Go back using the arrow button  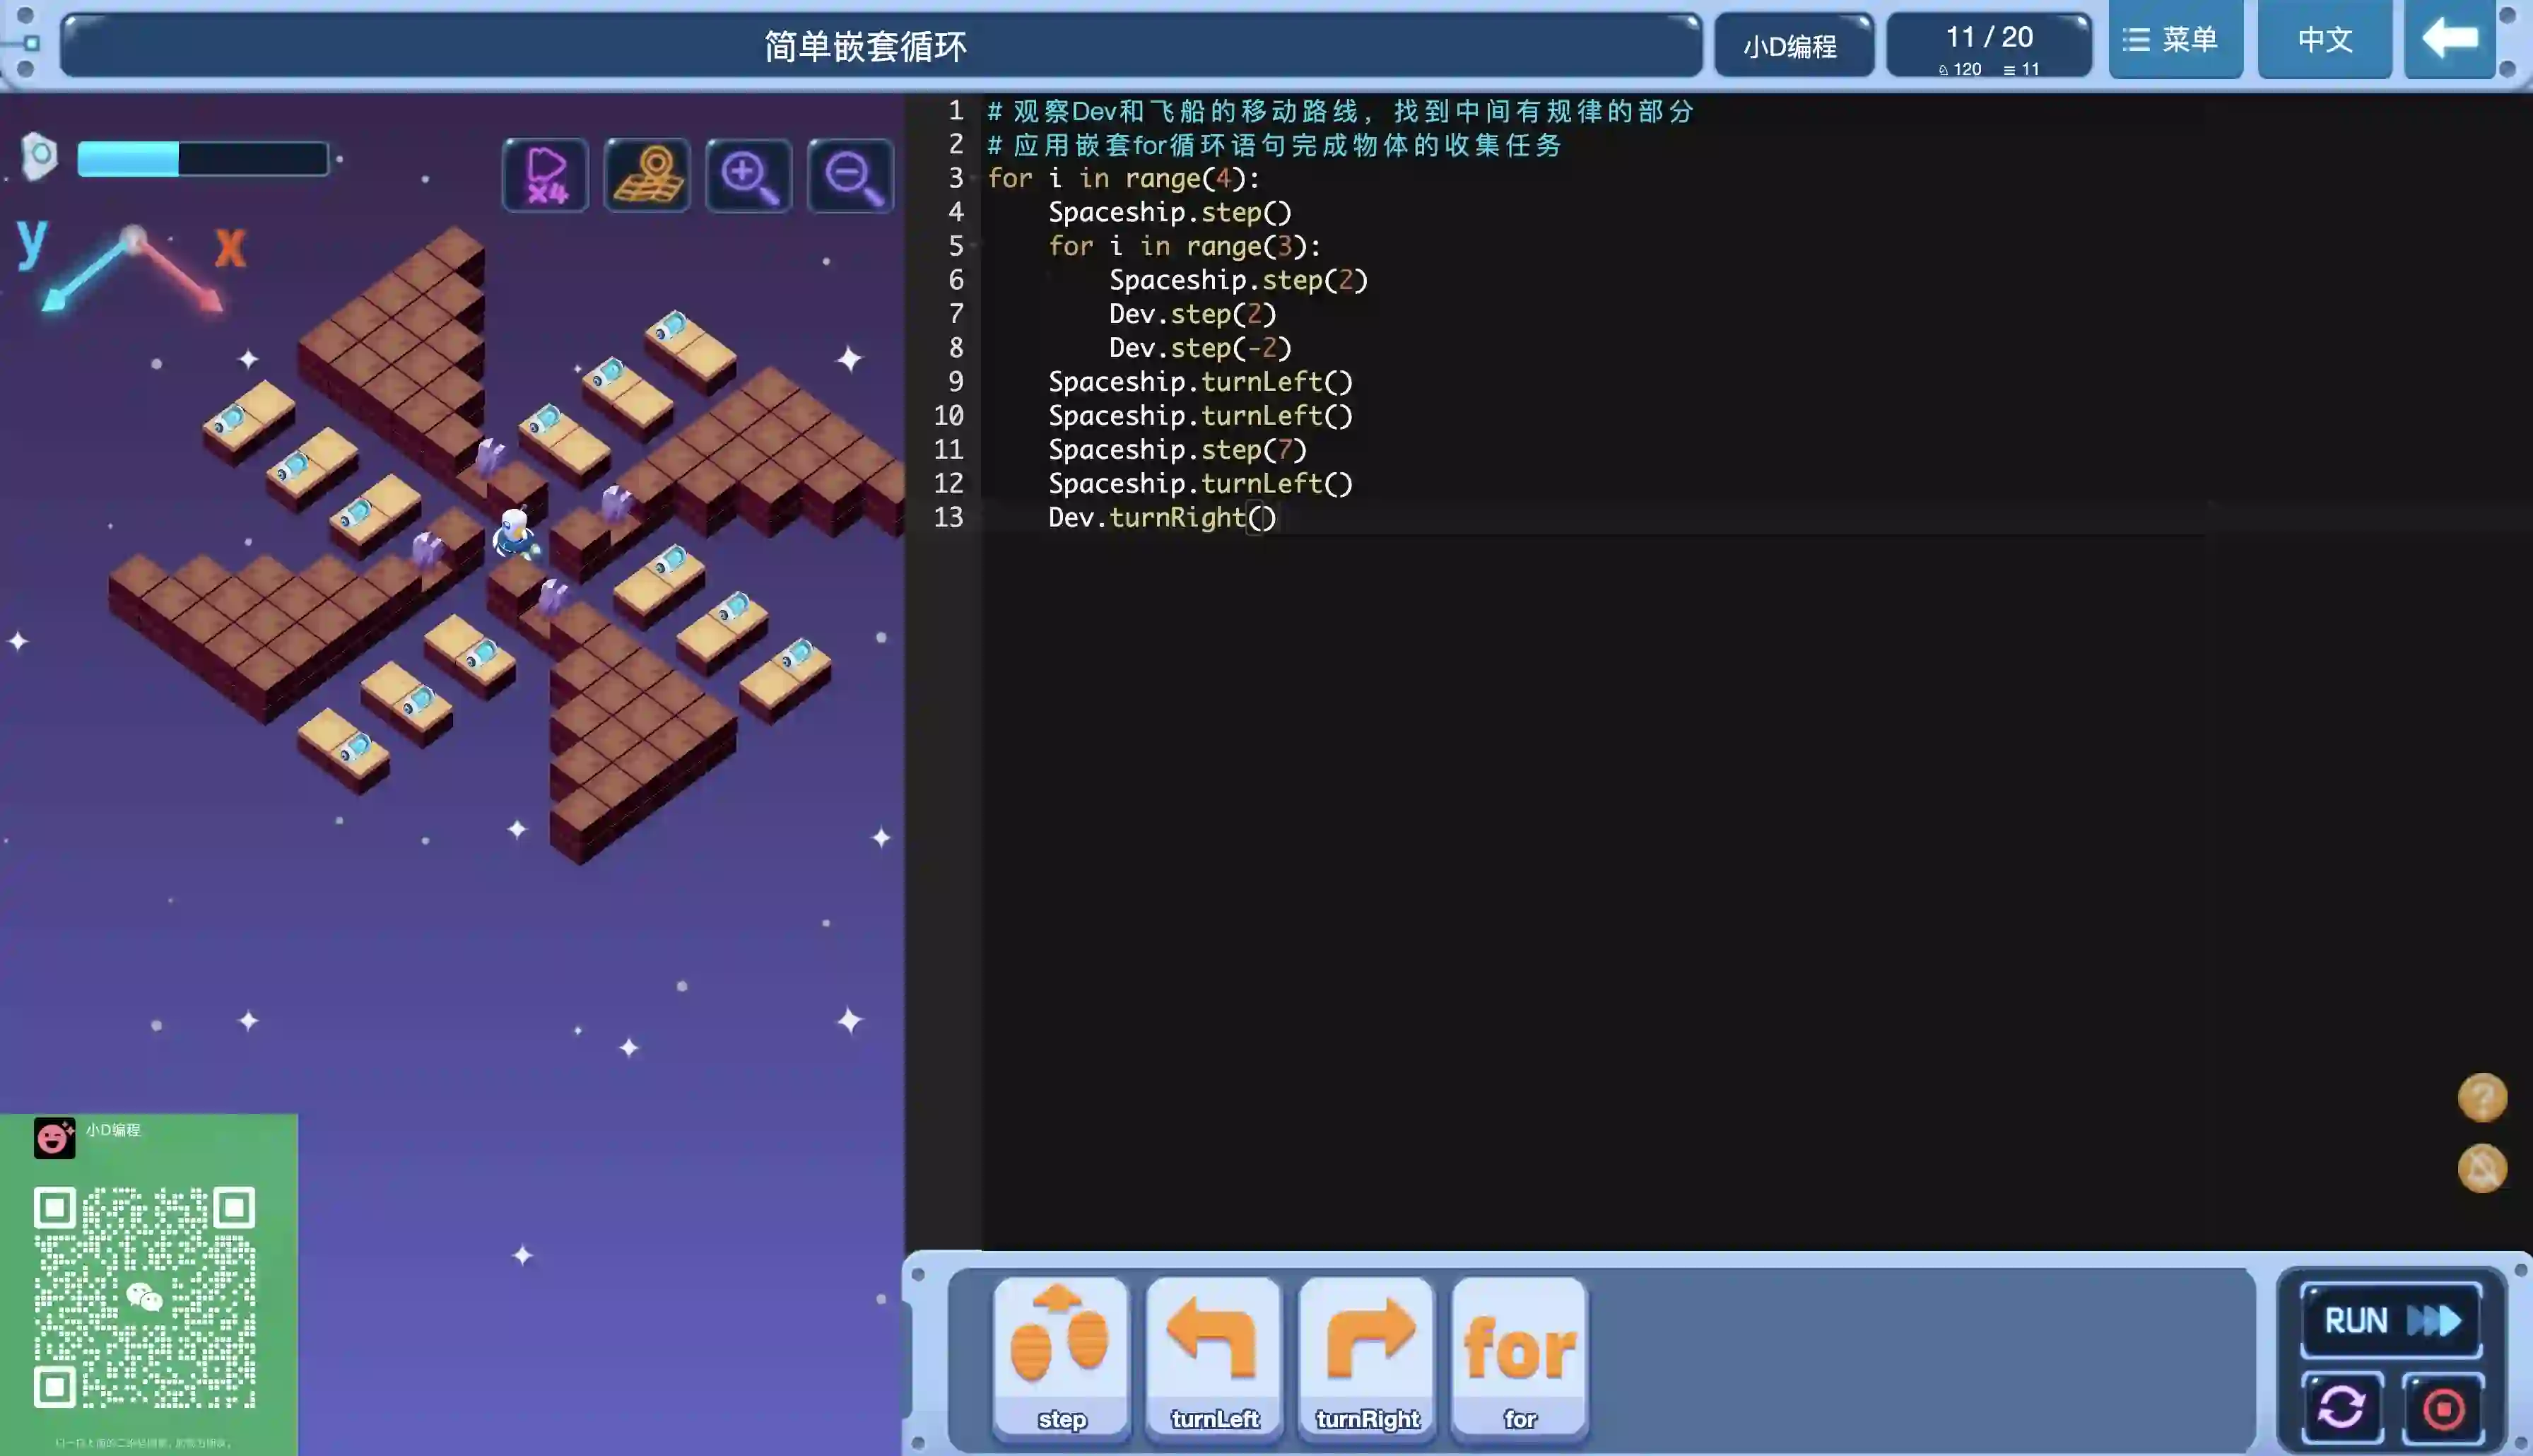coord(2449,40)
